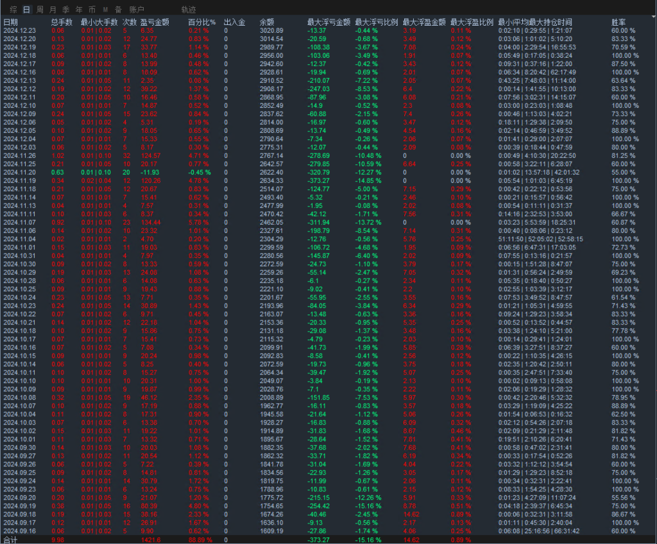
Task: Open the 周 weekly tab
Action: point(40,10)
